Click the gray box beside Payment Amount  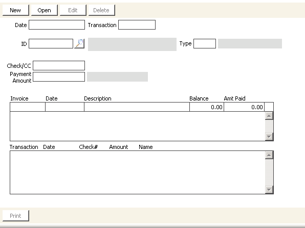pyautogui.click(x=118, y=77)
